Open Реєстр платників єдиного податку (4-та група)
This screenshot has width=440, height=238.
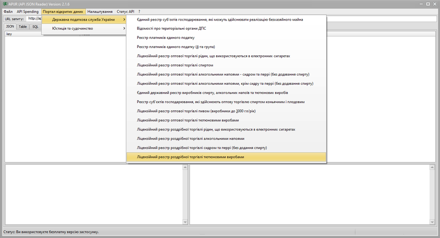(226, 47)
